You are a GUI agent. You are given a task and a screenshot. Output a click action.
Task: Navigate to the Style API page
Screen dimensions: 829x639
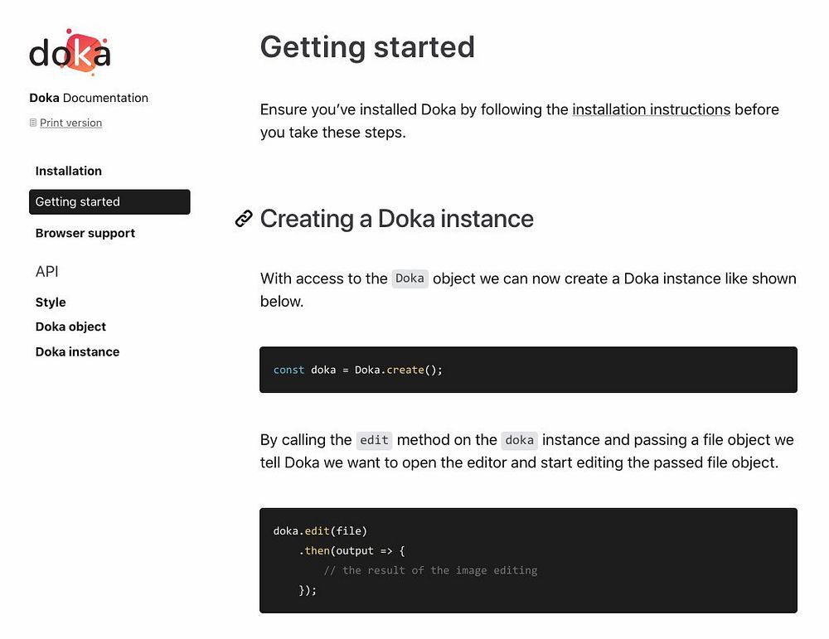(x=51, y=303)
